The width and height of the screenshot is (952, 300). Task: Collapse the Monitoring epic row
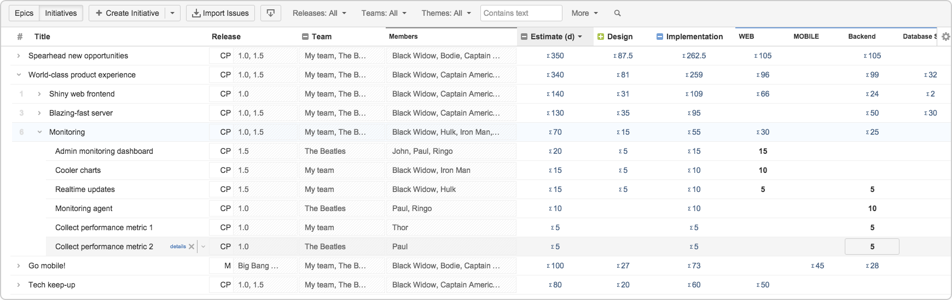(39, 132)
